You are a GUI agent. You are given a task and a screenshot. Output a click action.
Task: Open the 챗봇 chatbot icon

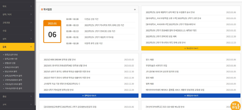coord(235,106)
